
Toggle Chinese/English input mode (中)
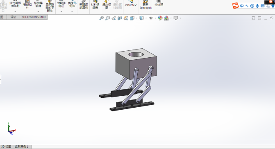242,6
